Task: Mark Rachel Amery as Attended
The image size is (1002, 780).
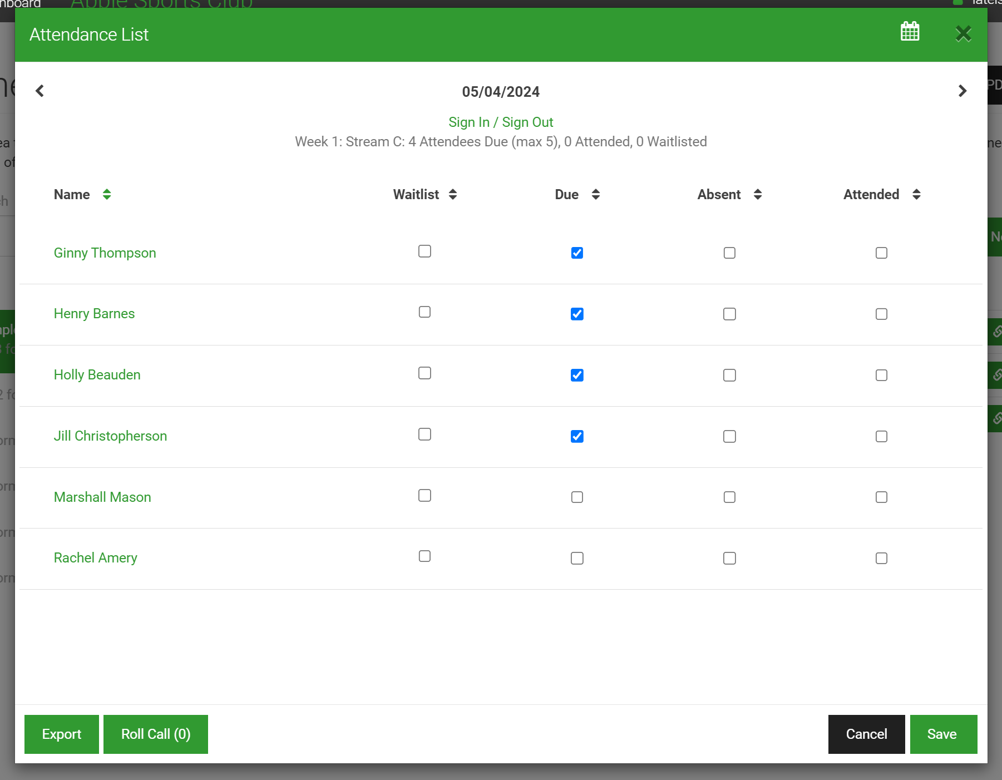Action: coord(881,559)
